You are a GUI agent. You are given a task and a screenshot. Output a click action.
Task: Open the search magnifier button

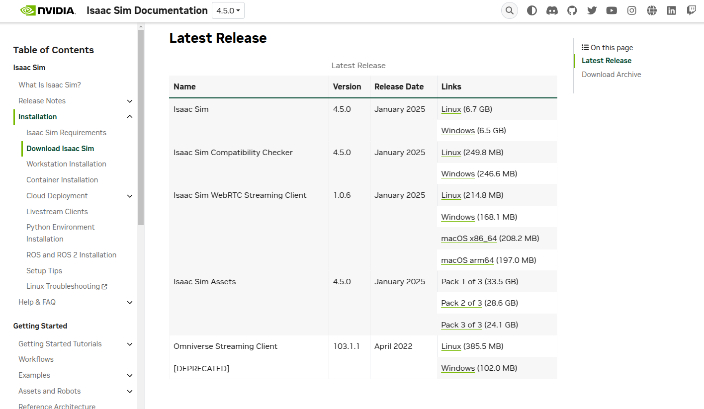[x=510, y=10]
